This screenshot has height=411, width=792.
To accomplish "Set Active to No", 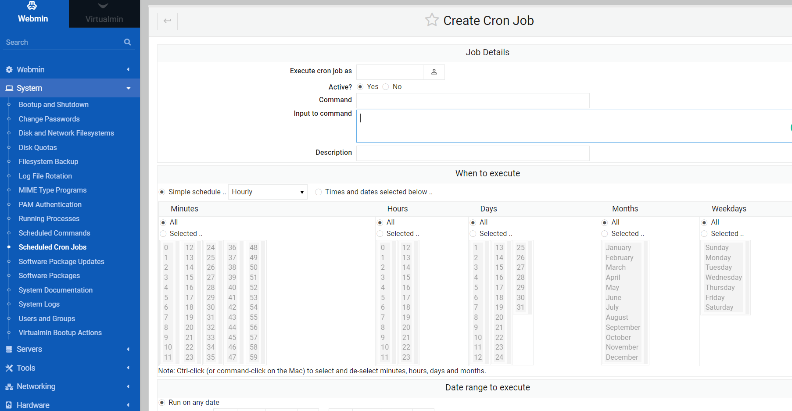I will [386, 87].
